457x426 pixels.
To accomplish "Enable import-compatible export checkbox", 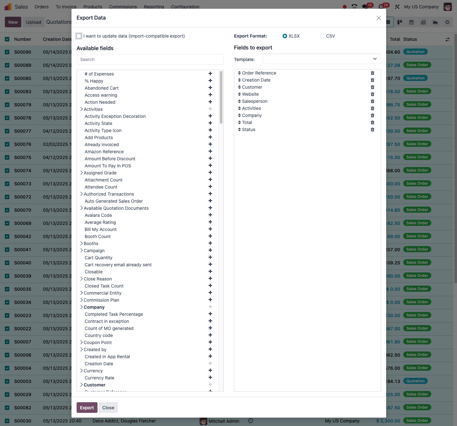I will [x=79, y=36].
